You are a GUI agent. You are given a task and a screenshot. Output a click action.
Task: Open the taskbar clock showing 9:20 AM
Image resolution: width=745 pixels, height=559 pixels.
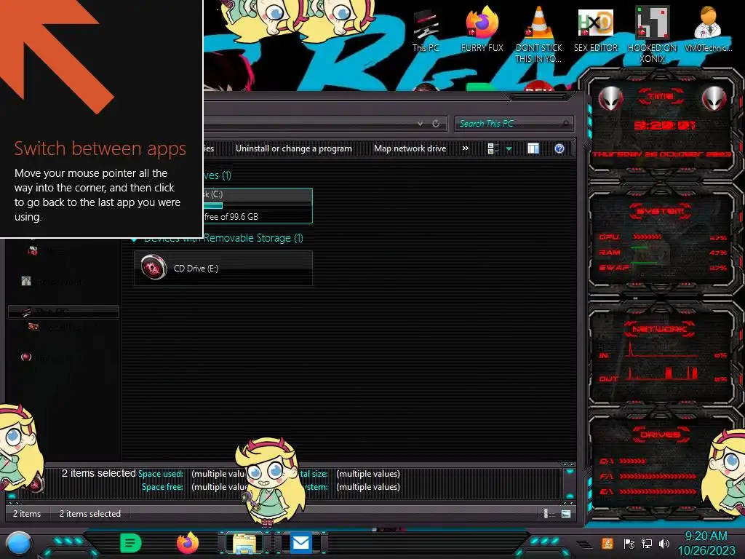tap(706, 543)
